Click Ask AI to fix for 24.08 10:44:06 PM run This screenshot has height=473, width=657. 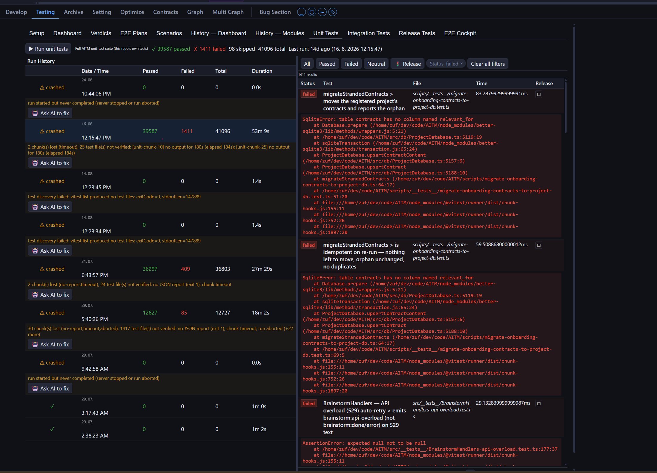50,113
